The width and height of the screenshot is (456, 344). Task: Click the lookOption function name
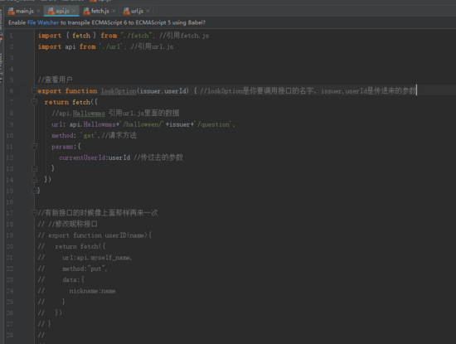pyautogui.click(x=119, y=91)
